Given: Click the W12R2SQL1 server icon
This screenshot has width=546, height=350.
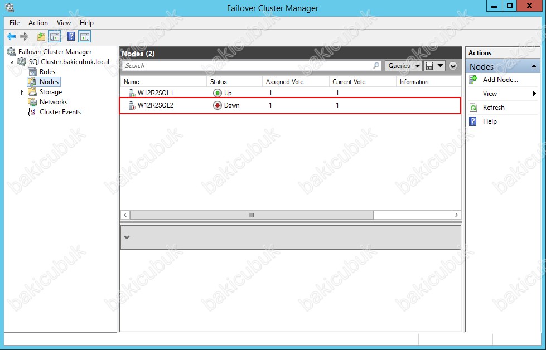Looking at the screenshot, I should coord(132,93).
